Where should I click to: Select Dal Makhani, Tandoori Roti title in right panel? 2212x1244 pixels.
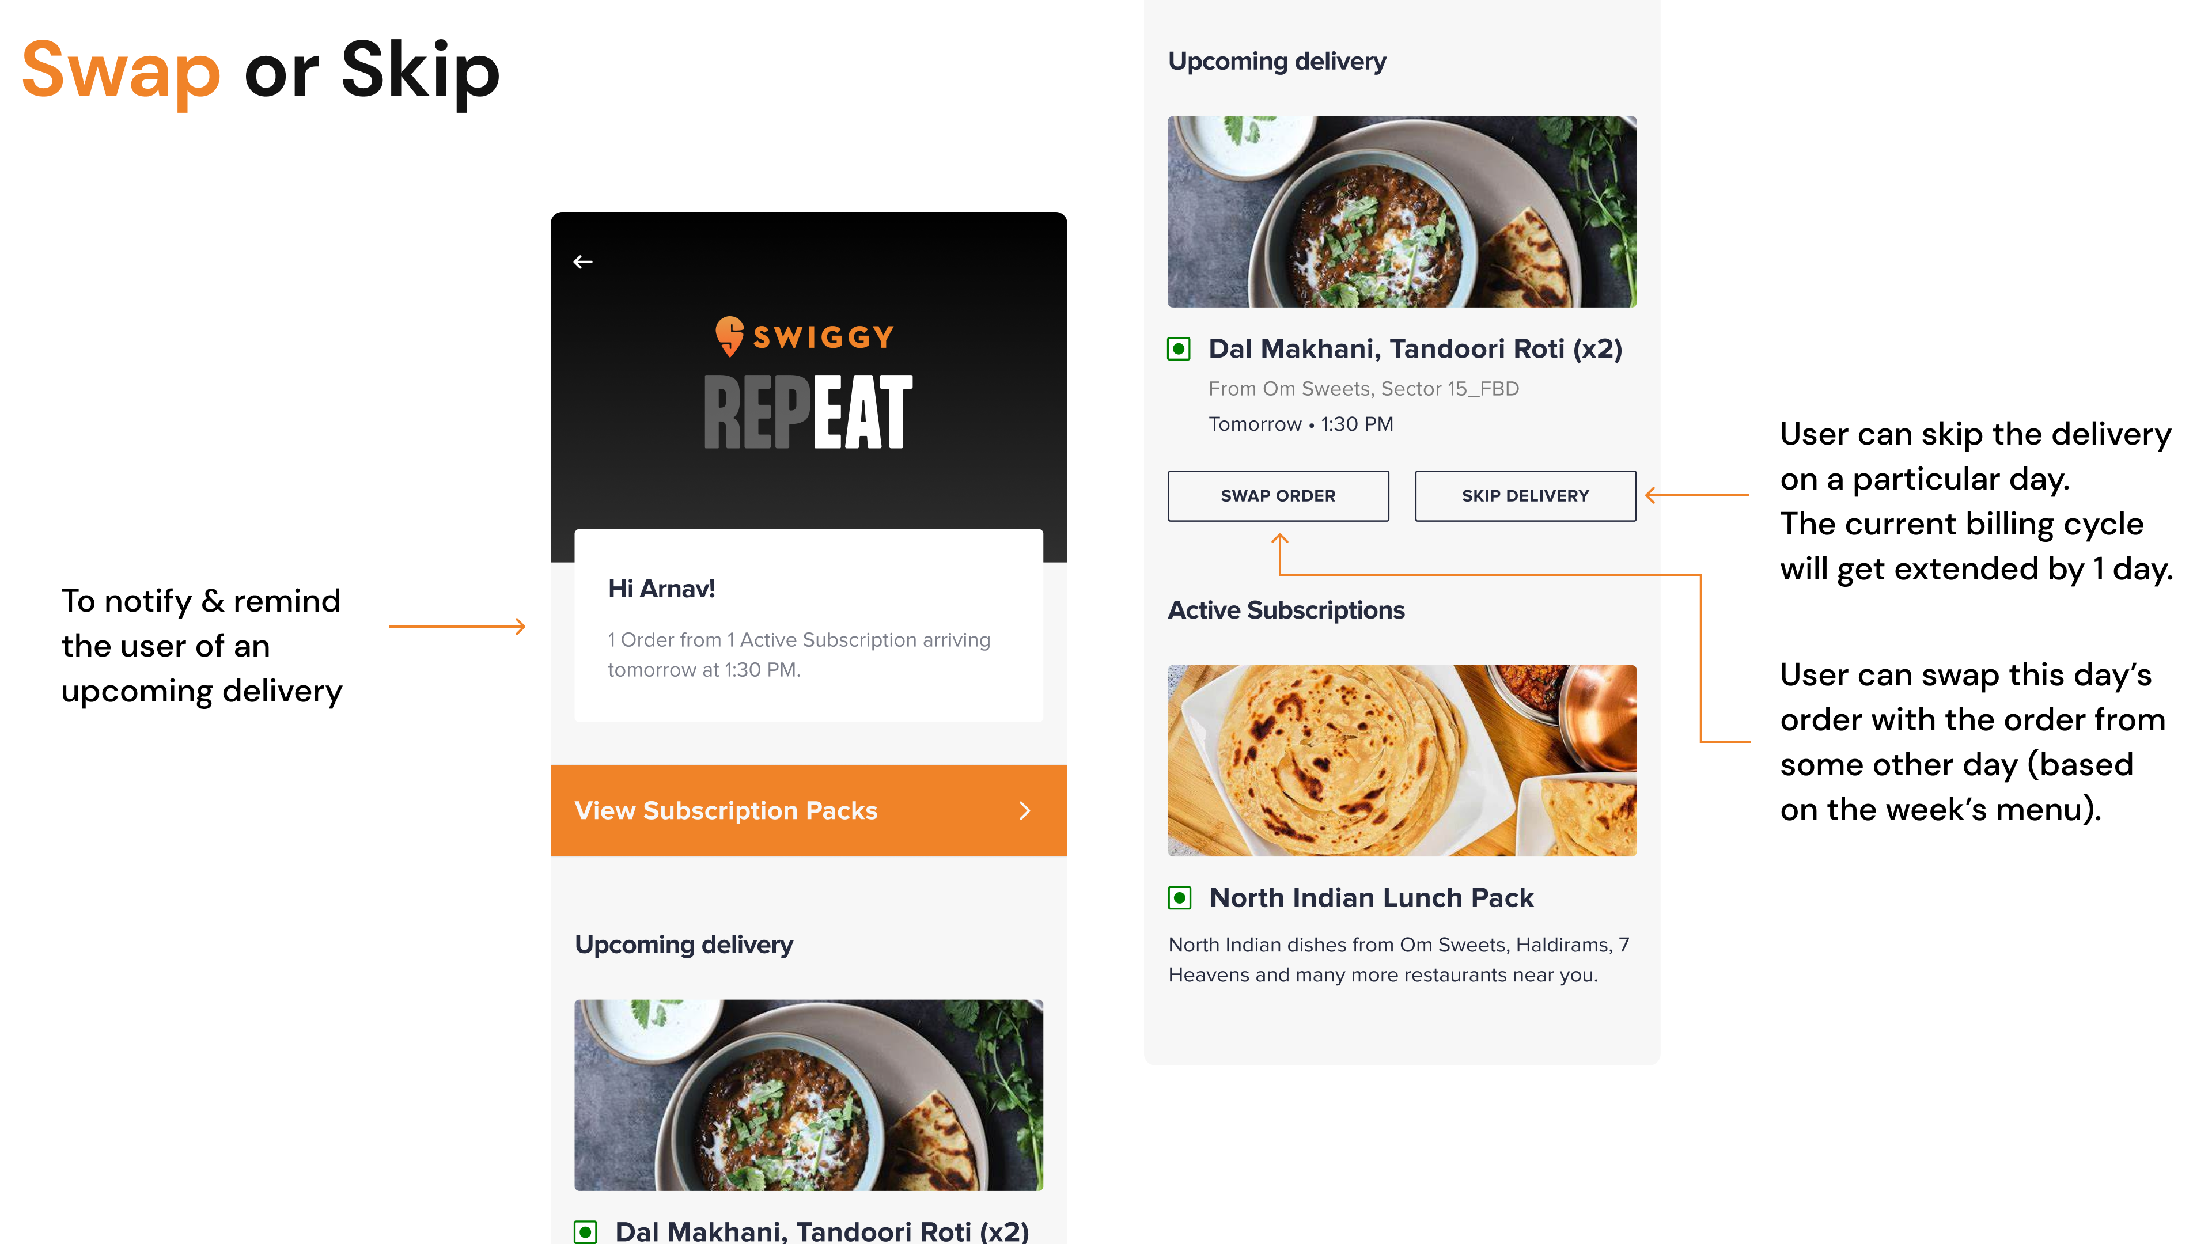click(1415, 348)
